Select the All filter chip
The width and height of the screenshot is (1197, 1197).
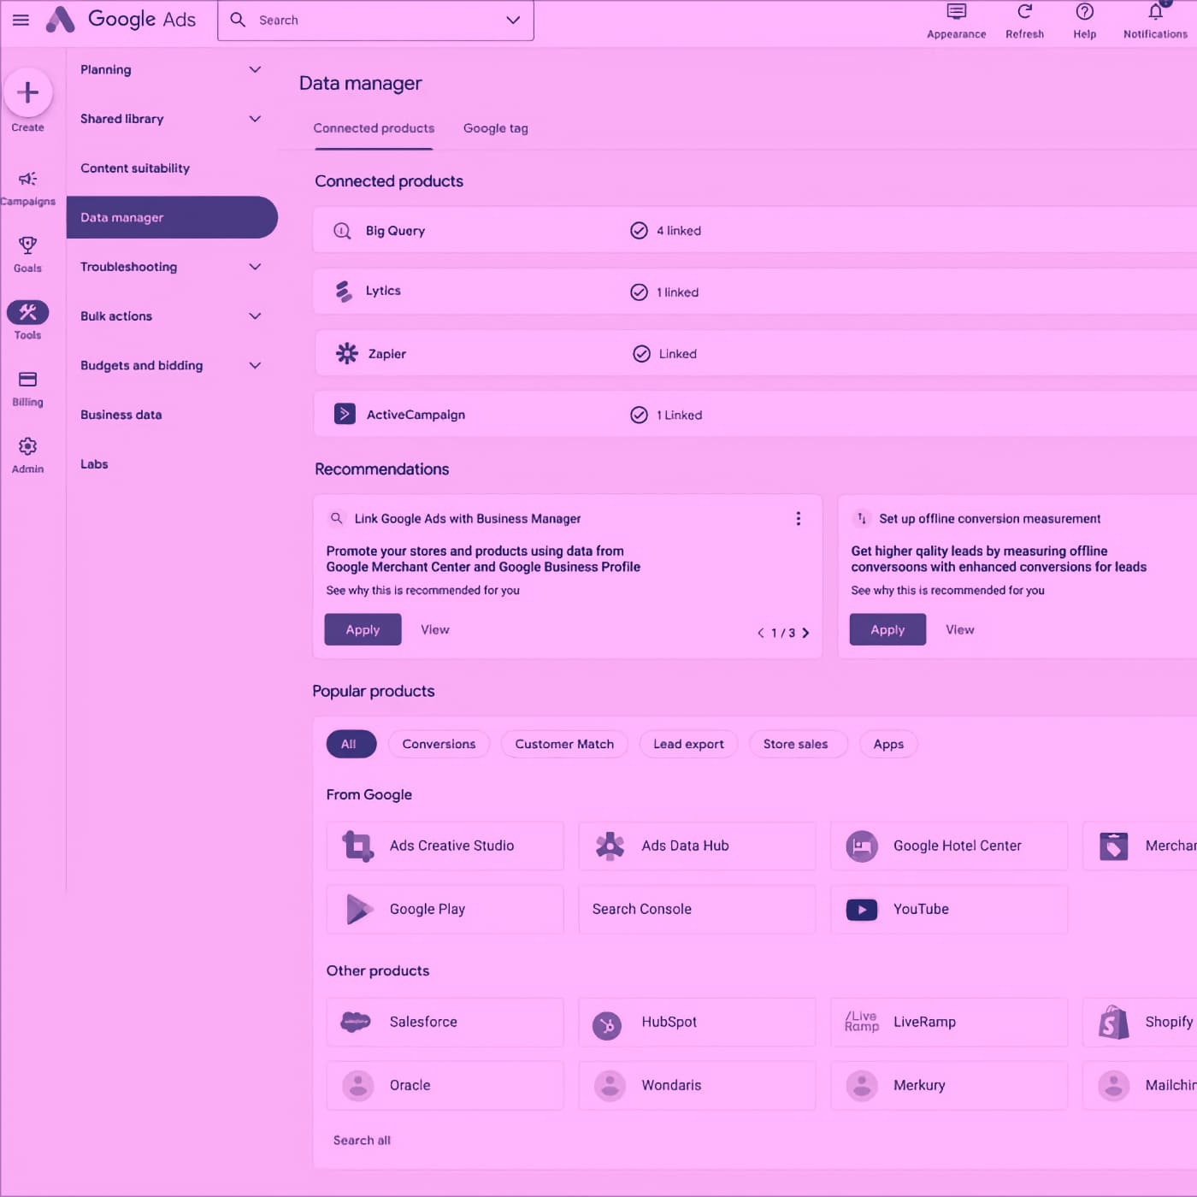351,744
